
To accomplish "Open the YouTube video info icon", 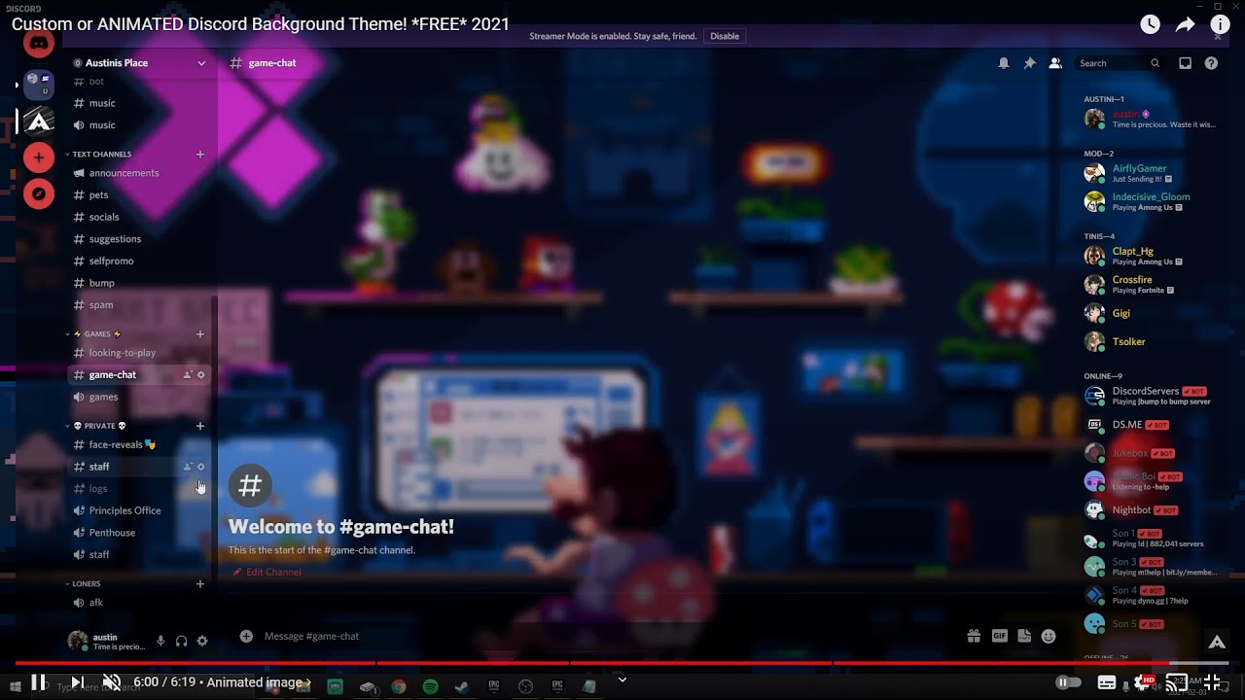I will pos(1220,25).
